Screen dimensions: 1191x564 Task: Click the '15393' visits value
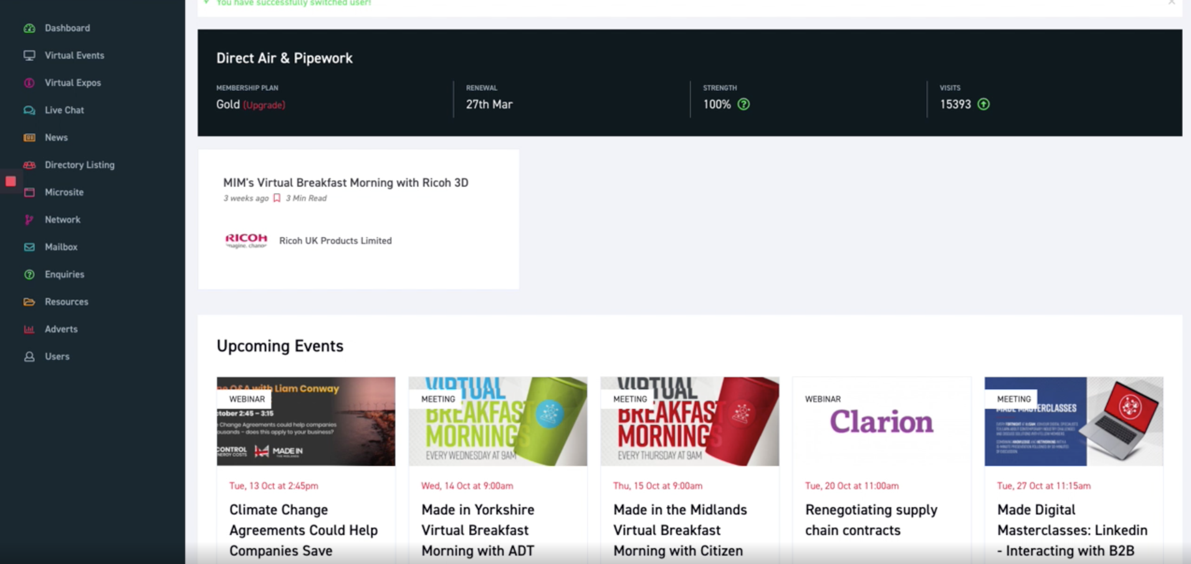[x=955, y=105]
